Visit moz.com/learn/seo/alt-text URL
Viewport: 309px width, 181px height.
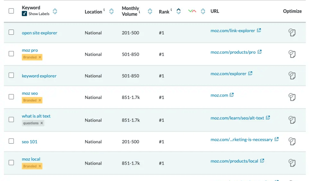237,118
